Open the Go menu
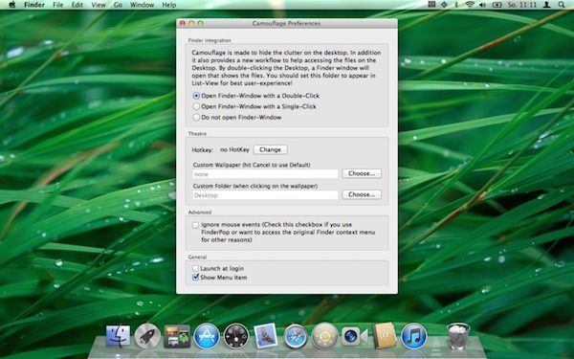Viewport: 574px width, 359px height. click(118, 5)
